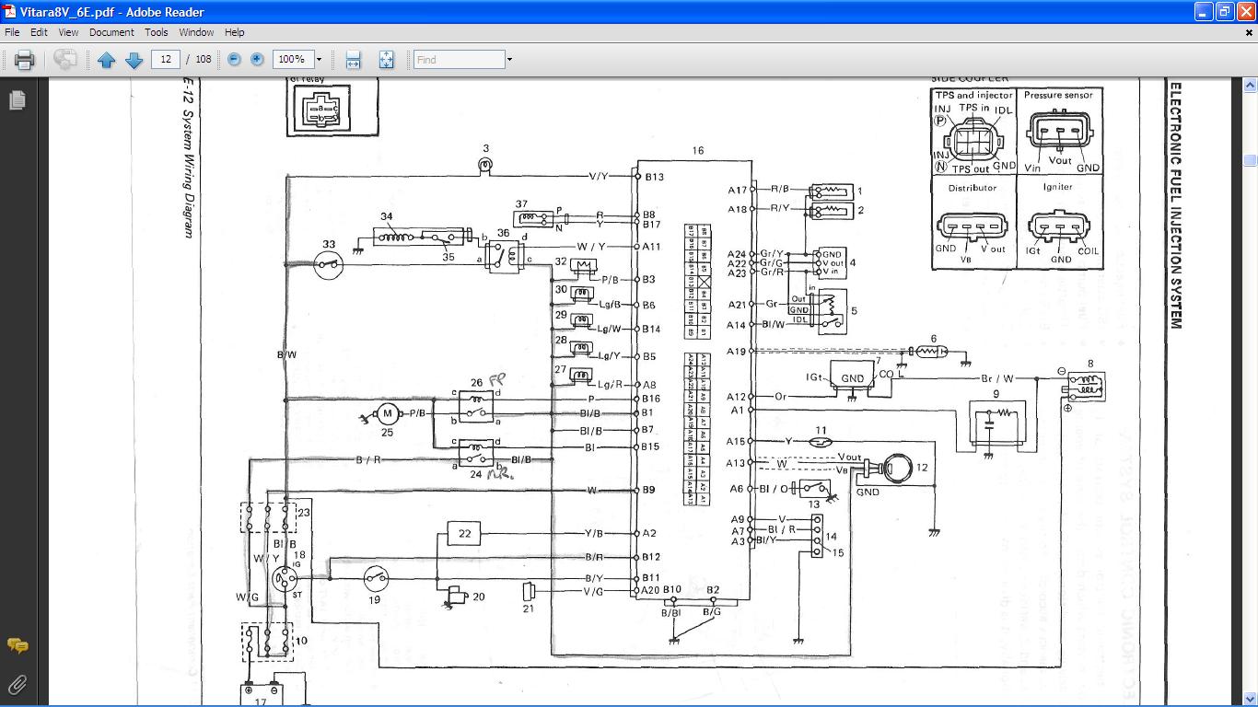Click the vertical scrollbar up arrow
Viewport: 1258px width, 707px height.
[x=1250, y=85]
